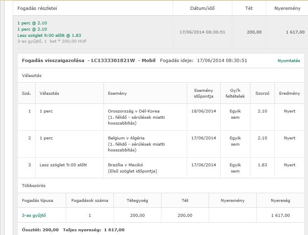Click the Fogadás részletei column header
This screenshot has width=308, height=235.
click(x=37, y=8)
